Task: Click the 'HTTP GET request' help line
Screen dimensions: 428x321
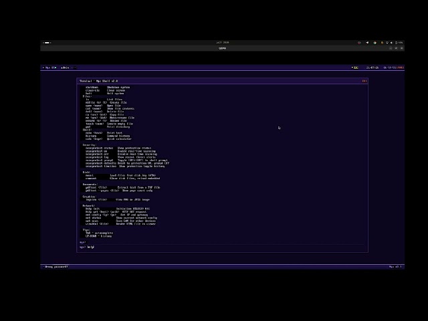Action: point(116,211)
